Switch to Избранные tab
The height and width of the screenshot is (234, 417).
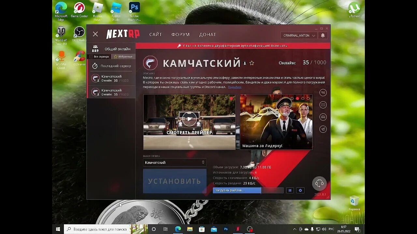click(x=123, y=57)
